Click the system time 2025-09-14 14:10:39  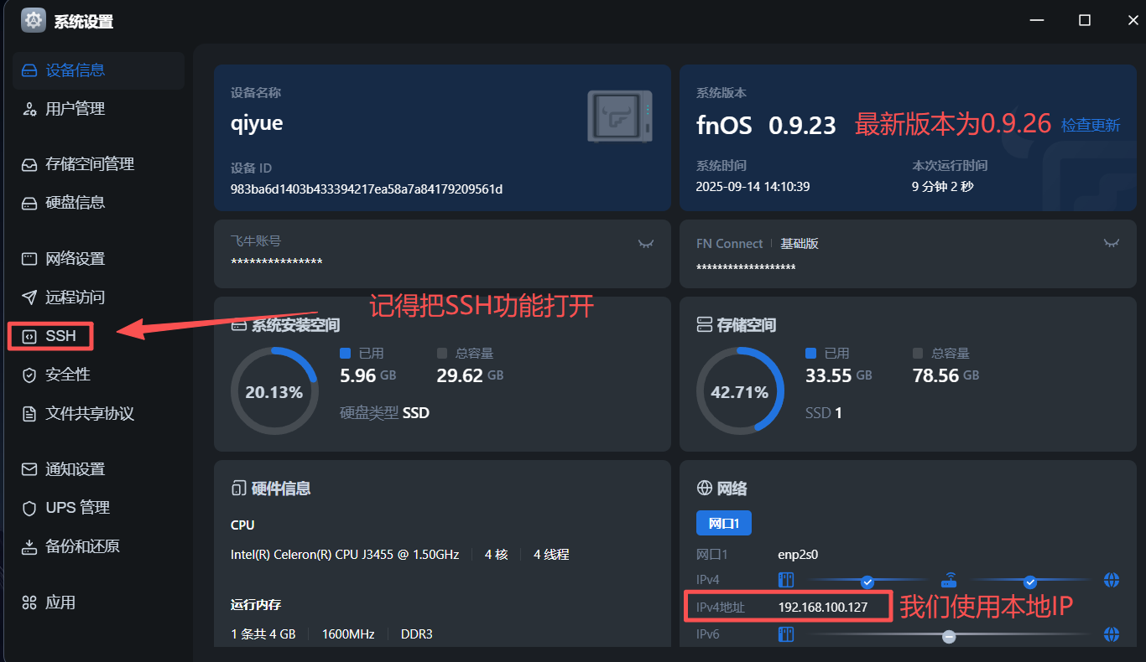click(x=753, y=187)
